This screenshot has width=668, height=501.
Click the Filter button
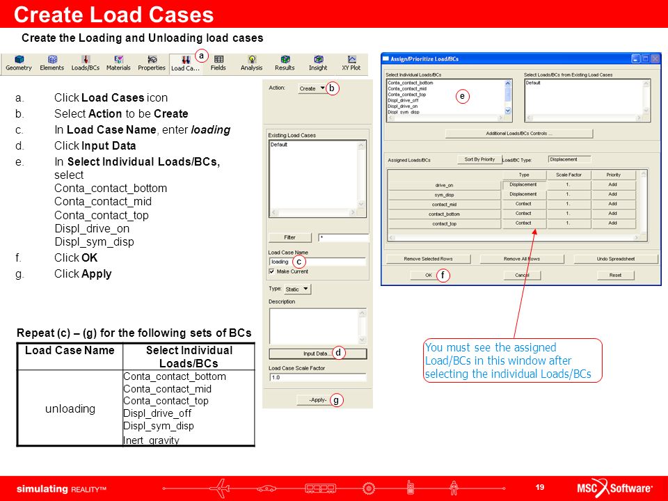point(289,237)
